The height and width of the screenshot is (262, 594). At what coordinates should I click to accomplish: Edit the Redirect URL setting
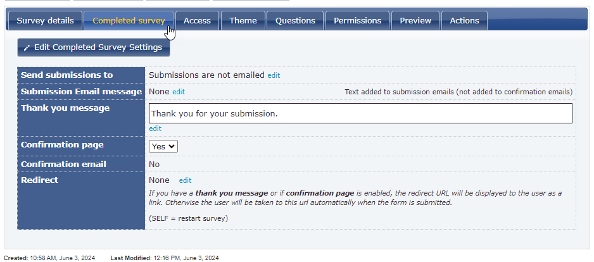186,180
